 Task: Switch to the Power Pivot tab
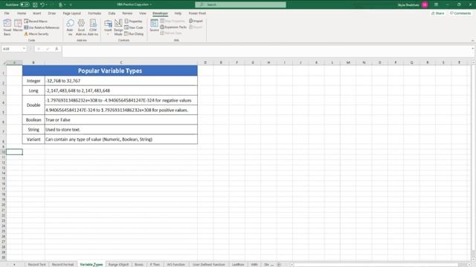point(197,13)
